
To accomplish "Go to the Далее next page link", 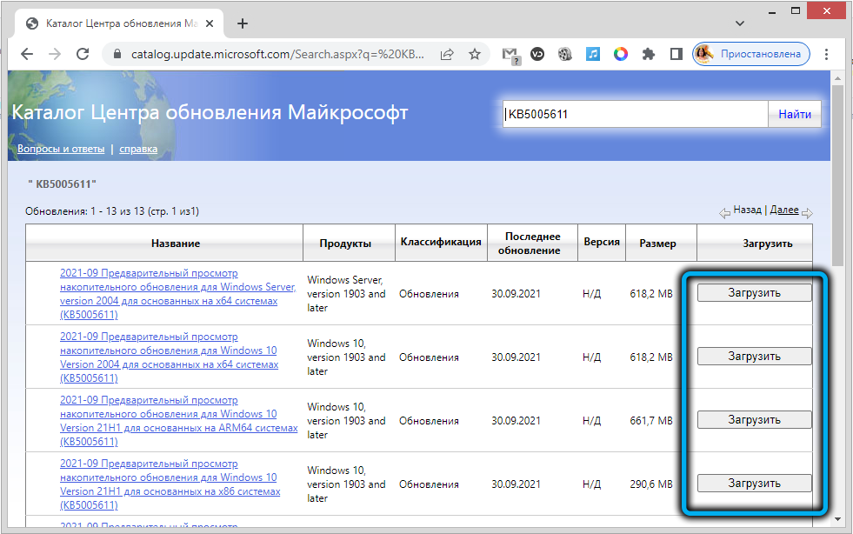I will [x=784, y=210].
